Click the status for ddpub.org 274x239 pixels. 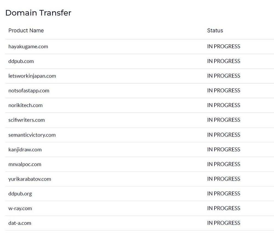pos(224,194)
